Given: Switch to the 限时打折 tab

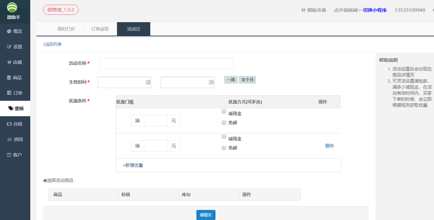Looking at the screenshot, I should point(66,29).
